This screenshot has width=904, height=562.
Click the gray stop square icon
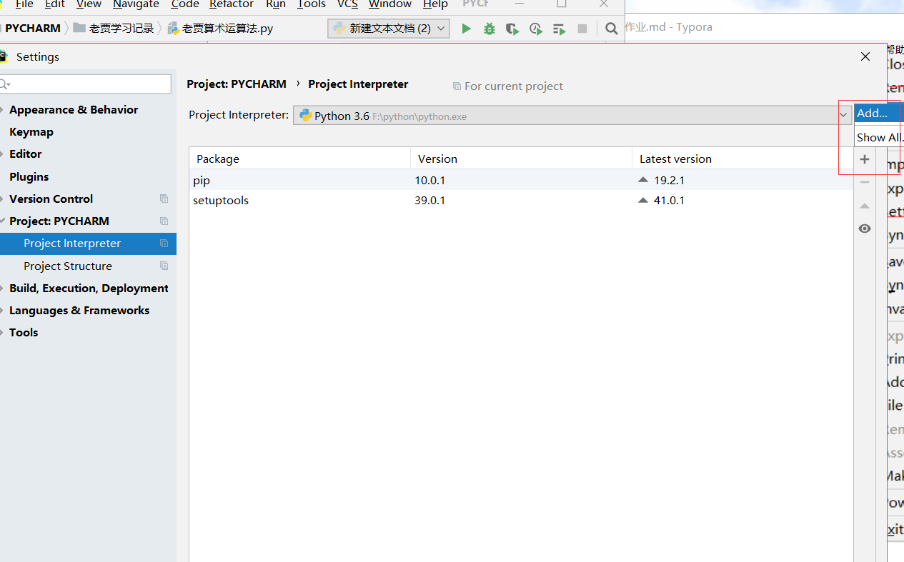582,29
